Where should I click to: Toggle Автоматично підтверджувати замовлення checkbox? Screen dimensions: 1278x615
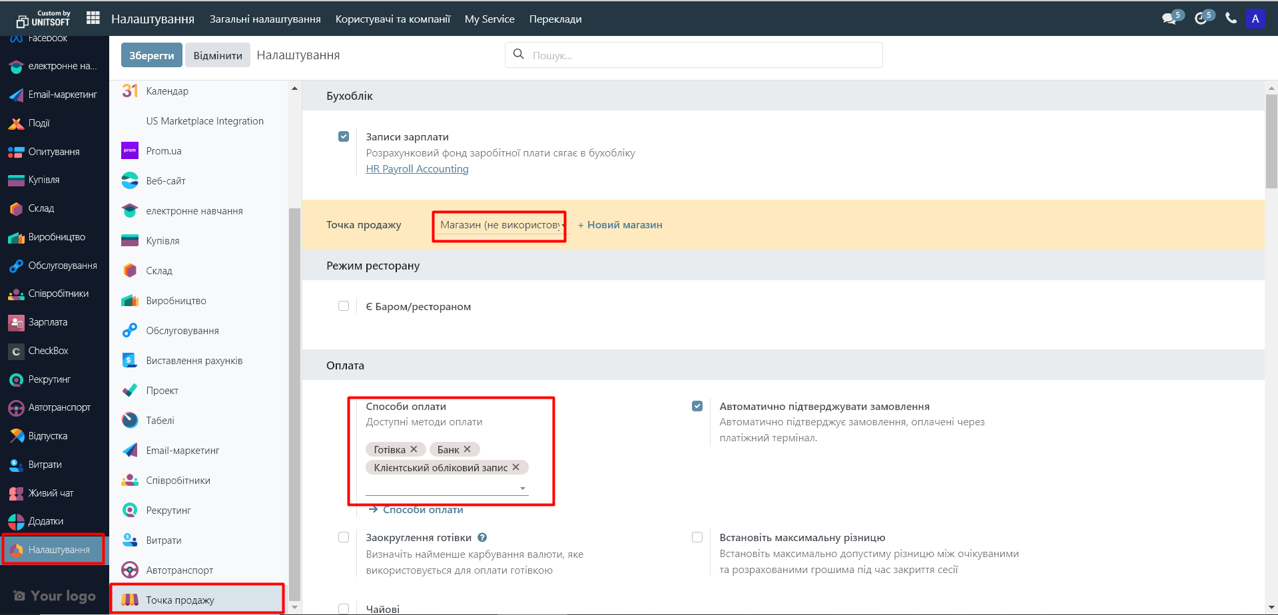tap(697, 406)
